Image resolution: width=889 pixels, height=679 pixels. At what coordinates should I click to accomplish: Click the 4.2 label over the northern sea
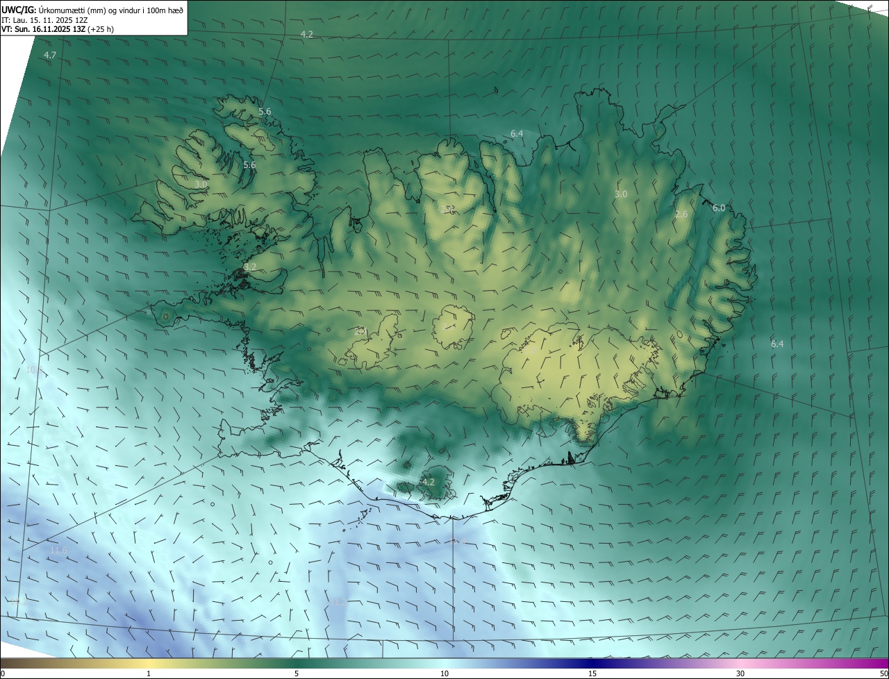pos(307,35)
